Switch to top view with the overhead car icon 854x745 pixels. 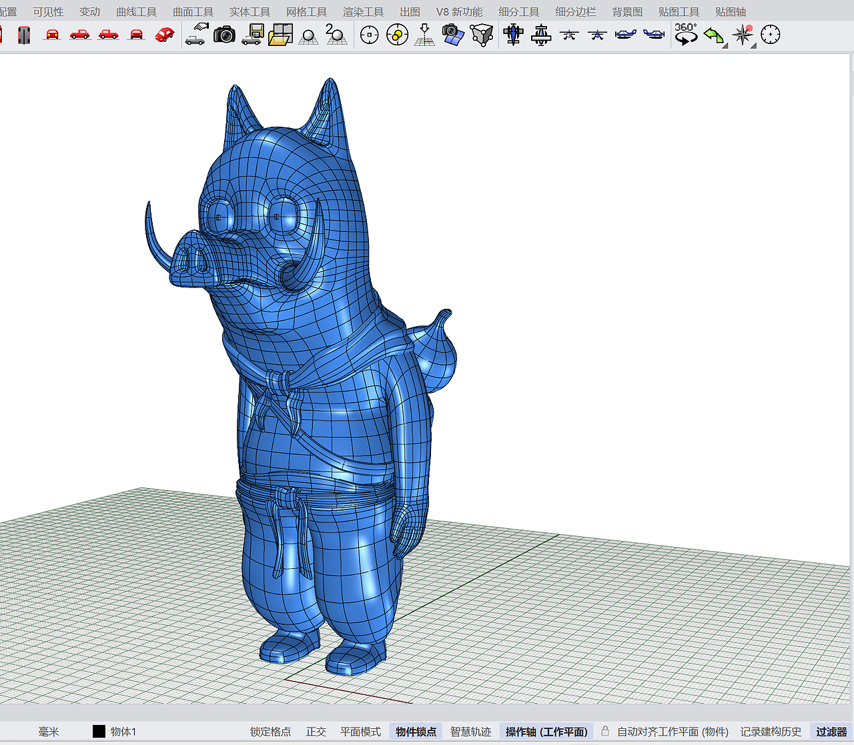pyautogui.click(x=24, y=35)
